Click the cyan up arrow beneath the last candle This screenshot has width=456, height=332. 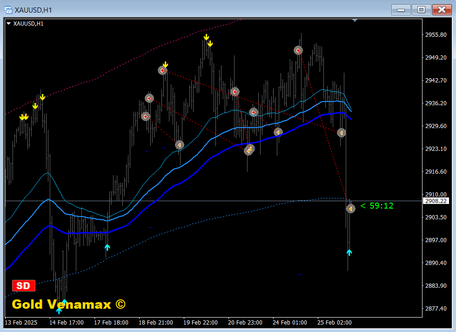[x=349, y=252]
